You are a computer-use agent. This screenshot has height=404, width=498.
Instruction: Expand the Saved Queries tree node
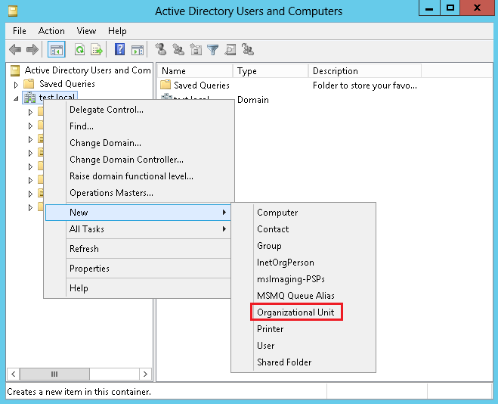[16, 85]
